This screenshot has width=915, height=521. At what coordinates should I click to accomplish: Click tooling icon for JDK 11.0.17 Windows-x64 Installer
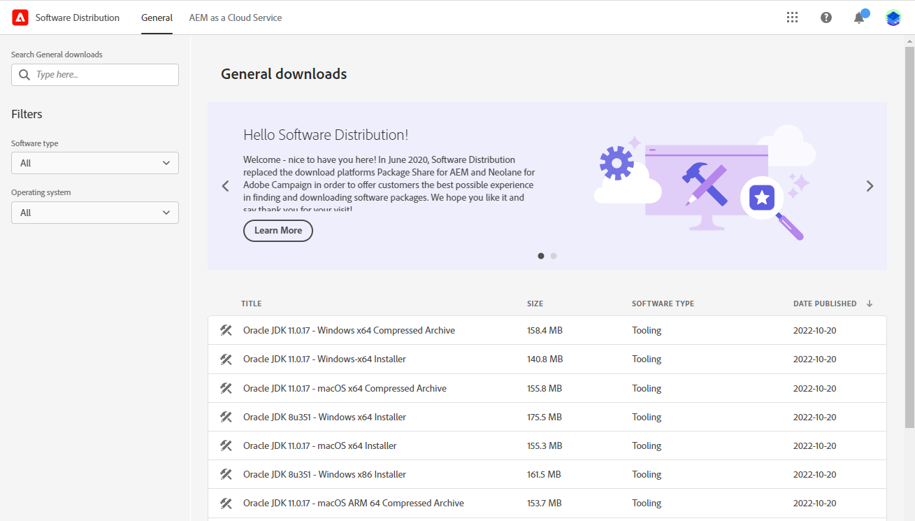click(226, 359)
